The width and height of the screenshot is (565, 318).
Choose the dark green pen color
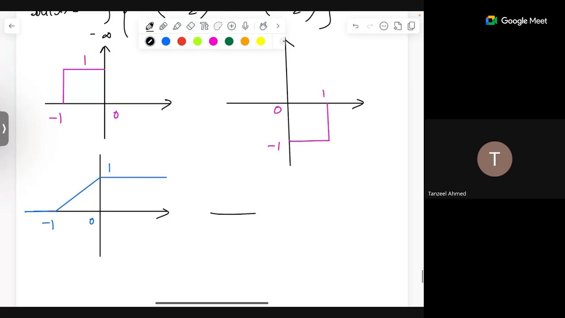point(229,42)
